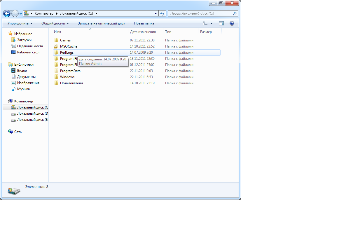This screenshot has height=227, width=339.
Task: Expand arrow after Локальный диск (C:) breadcrumb
Action: (97, 13)
